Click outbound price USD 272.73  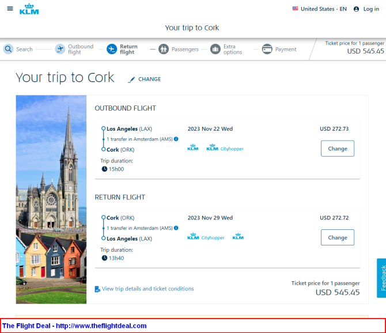[334, 128]
